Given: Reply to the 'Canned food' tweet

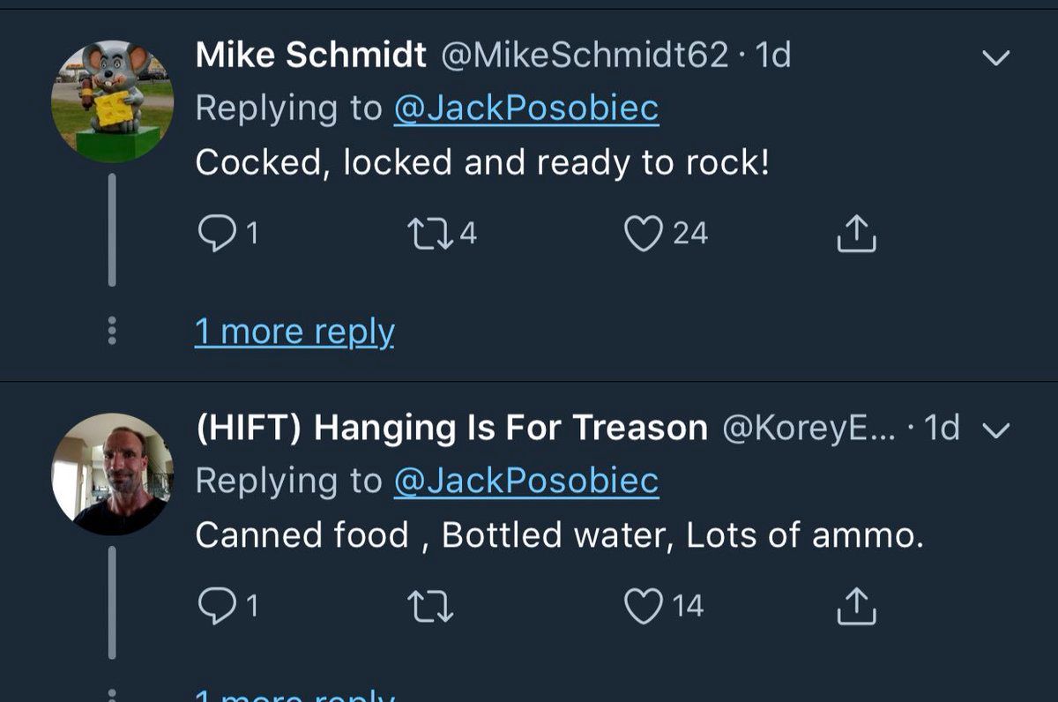Looking at the screenshot, I should pos(214,605).
